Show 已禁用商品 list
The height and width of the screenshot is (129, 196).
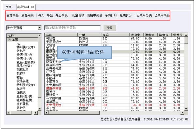coord(162,15)
